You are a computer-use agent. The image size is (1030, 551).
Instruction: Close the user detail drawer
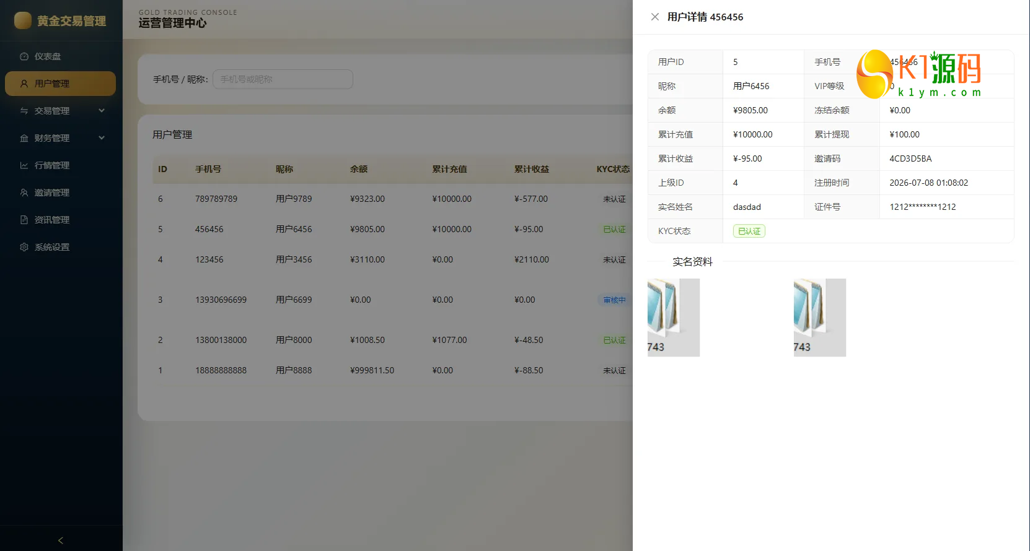click(655, 17)
